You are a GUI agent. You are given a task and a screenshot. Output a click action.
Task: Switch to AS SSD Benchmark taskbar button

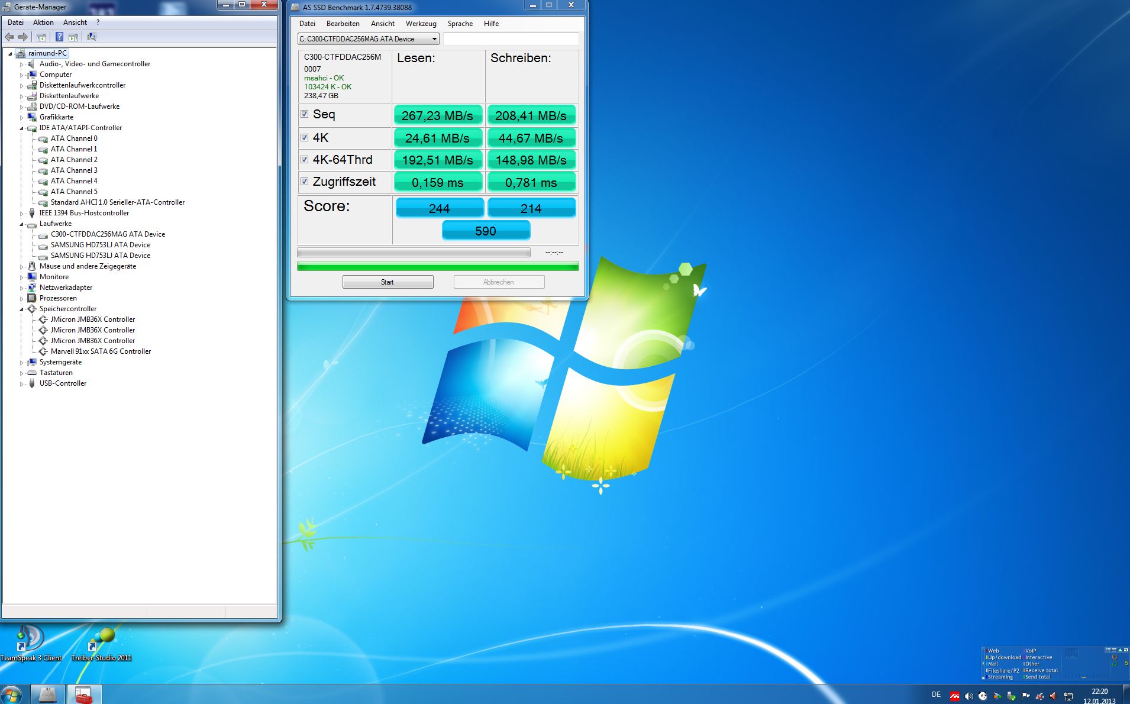47,695
